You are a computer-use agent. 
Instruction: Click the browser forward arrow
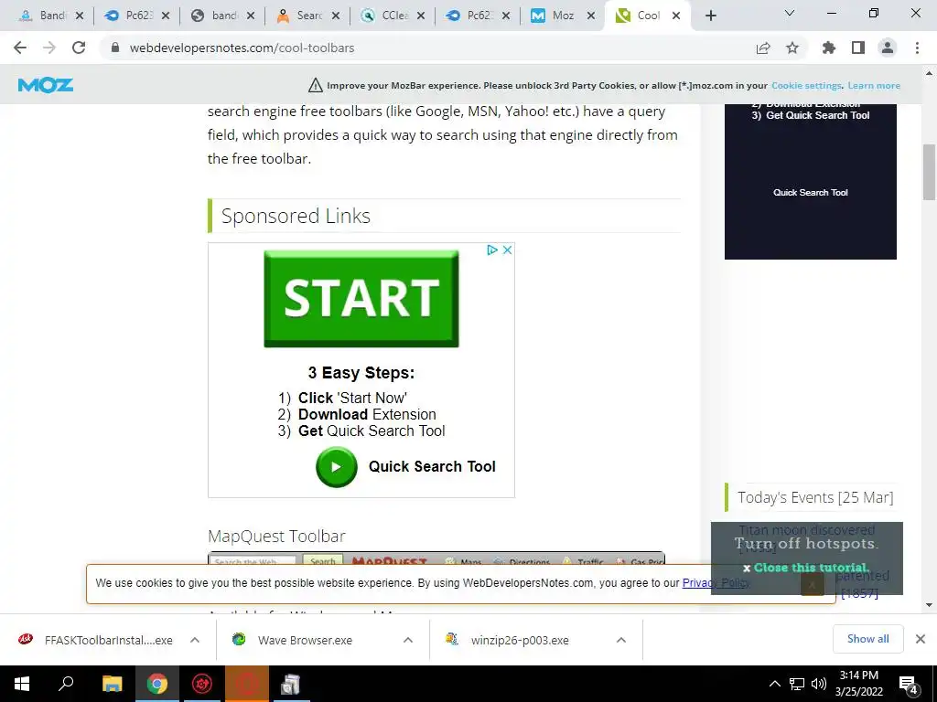pyautogui.click(x=49, y=48)
